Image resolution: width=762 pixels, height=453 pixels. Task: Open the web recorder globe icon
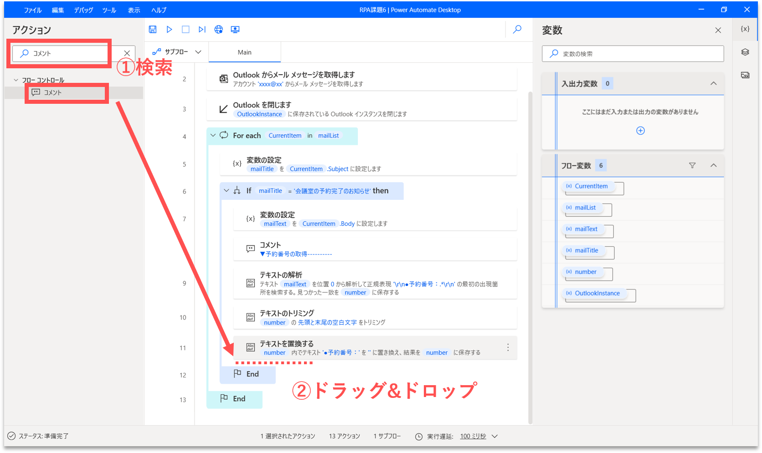click(219, 30)
